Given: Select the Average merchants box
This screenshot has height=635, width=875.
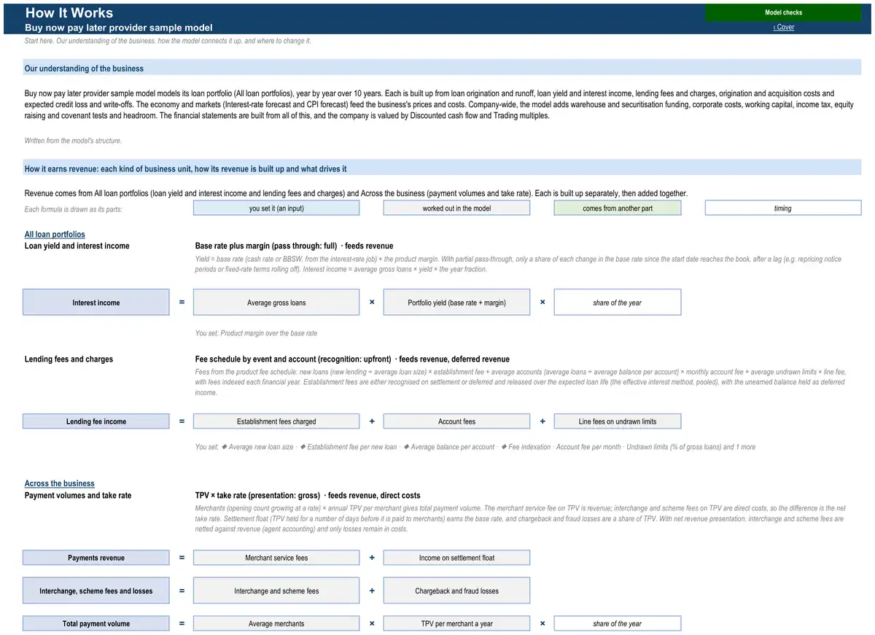Looking at the screenshot, I should pos(276,623).
